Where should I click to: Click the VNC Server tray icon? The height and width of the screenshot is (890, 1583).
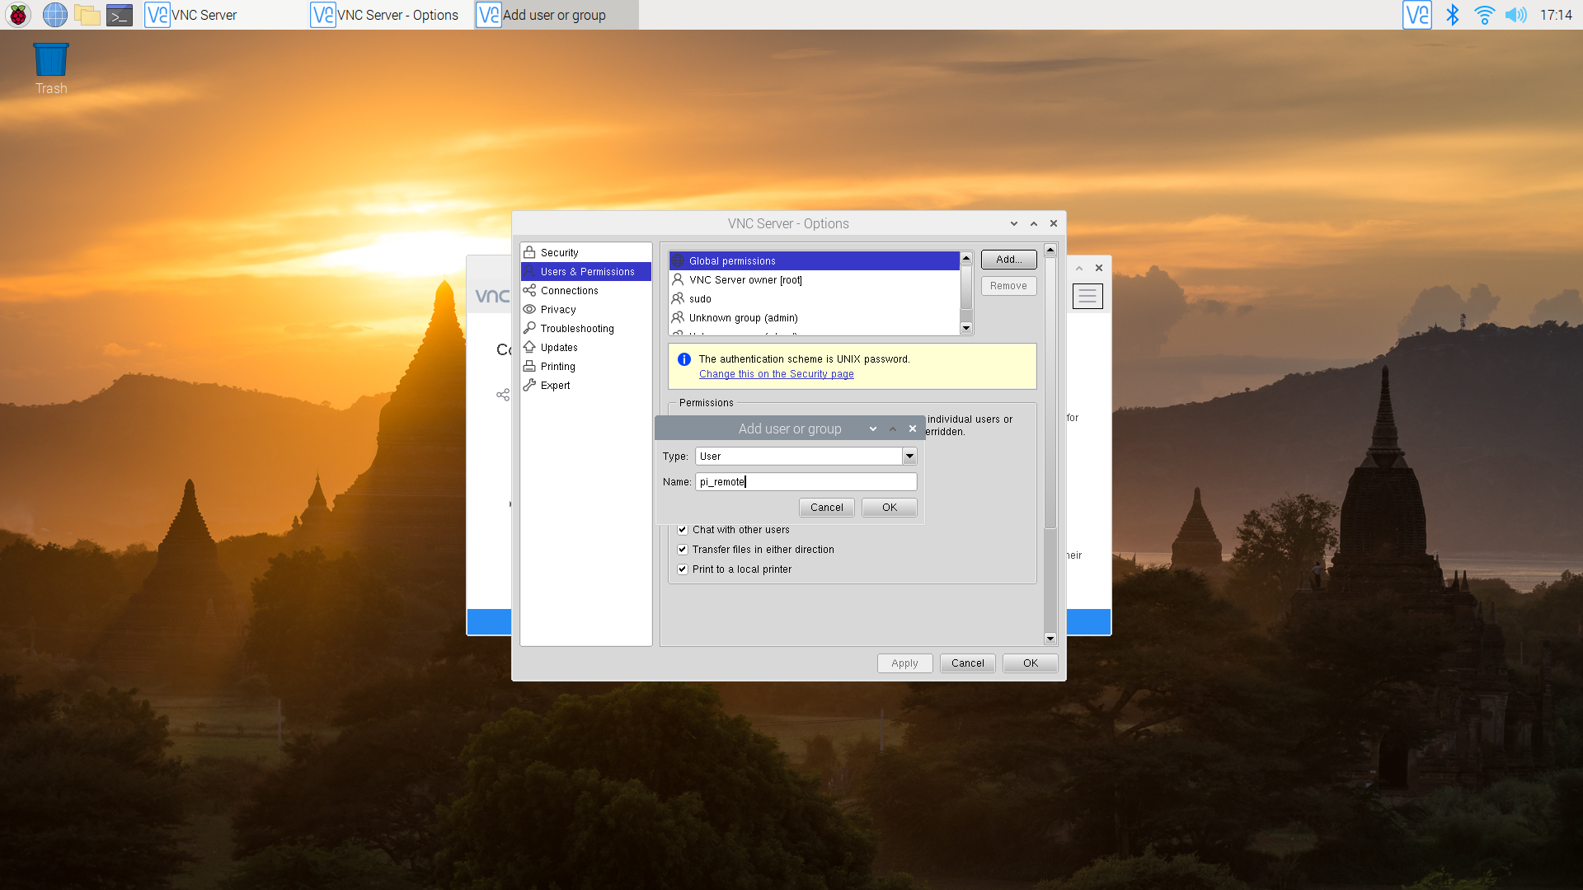coord(1416,15)
